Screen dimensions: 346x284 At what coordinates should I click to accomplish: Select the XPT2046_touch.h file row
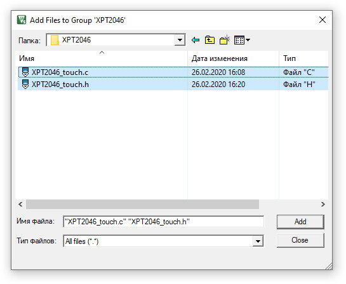tap(173, 84)
